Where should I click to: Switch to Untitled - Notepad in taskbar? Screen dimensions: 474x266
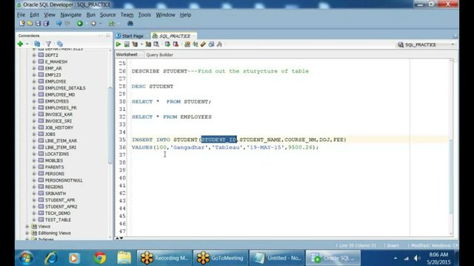tap(276, 258)
